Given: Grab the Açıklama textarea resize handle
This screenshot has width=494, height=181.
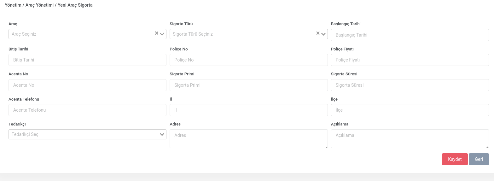Looking at the screenshot, I should tap(487, 146).
